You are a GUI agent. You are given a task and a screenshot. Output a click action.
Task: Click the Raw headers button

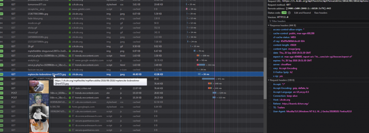coord(321,13)
